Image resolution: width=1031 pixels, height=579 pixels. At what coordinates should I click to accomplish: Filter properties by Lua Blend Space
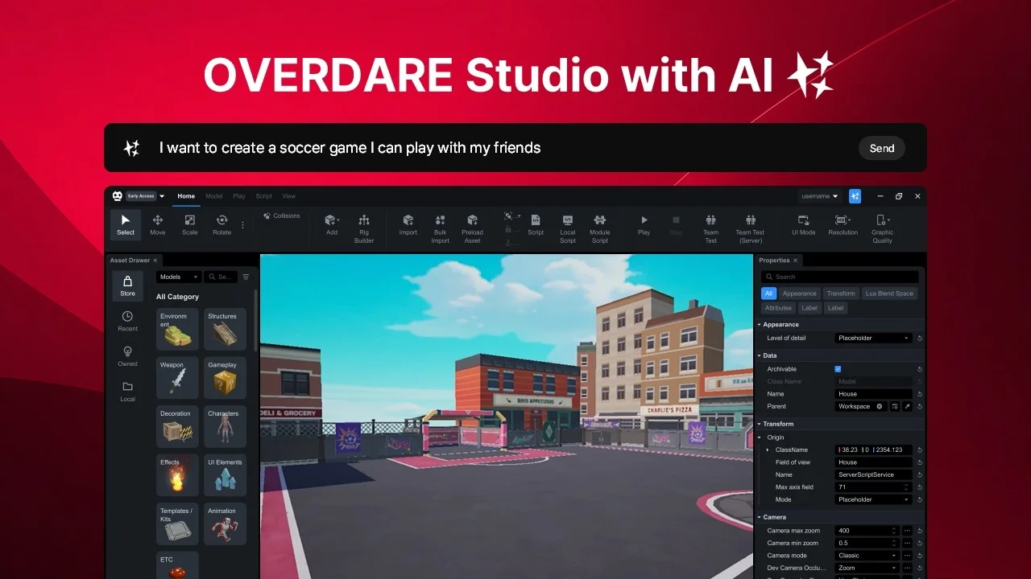890,294
